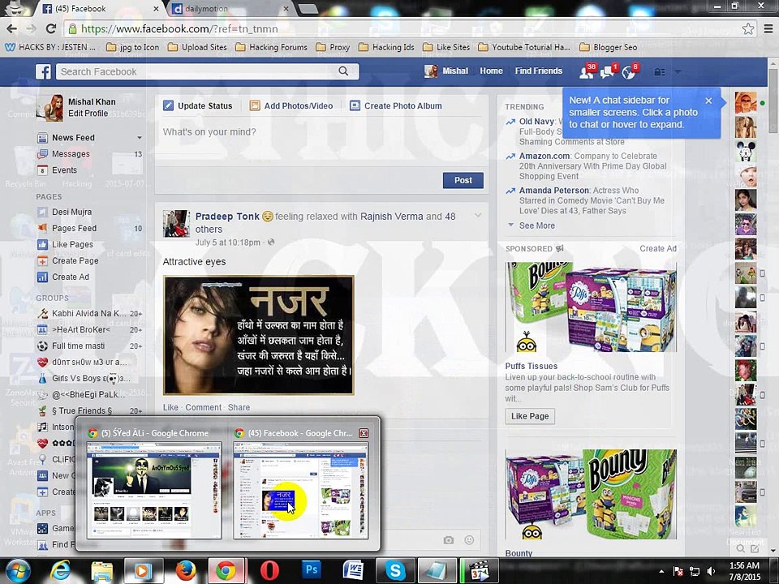
Task: Open post options chevron on Pradeep's post
Action: click(x=478, y=216)
